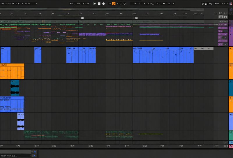
Task: Click the small triangle icon left of Loop
Action: pyautogui.click(x=110, y=3)
